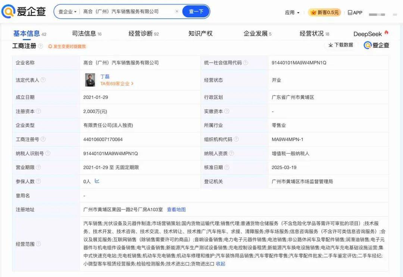Click the taxpayer ID in 纳税人识别号 row

110,154
